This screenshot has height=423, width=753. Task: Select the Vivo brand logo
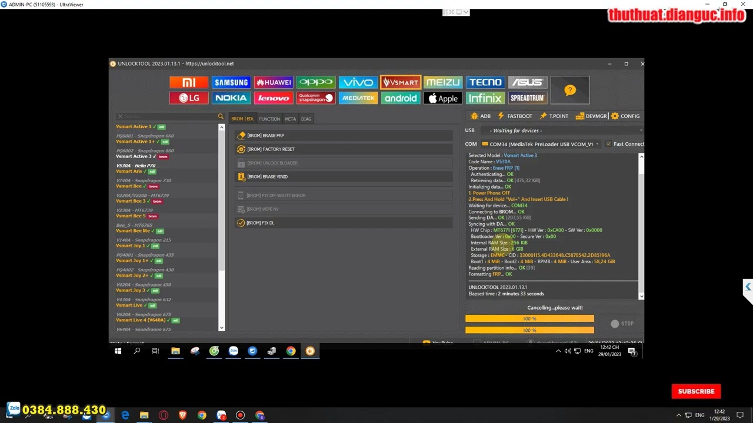[x=358, y=82]
